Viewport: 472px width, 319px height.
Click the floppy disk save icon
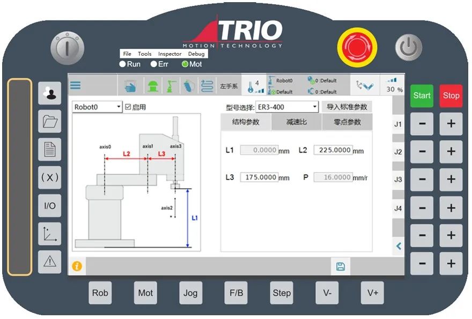pos(340,266)
